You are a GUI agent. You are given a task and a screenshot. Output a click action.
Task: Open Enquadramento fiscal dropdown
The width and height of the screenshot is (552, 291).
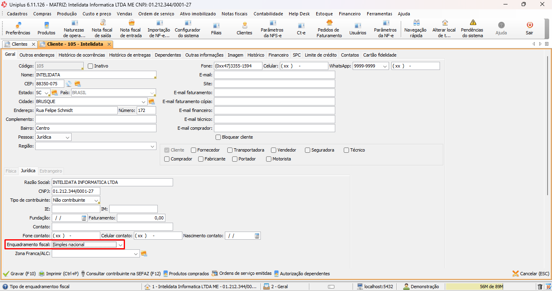tap(120, 245)
